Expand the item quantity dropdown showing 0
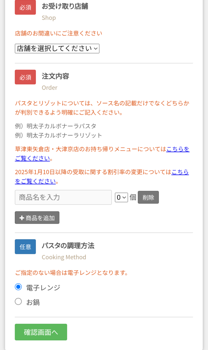 tap(121, 197)
